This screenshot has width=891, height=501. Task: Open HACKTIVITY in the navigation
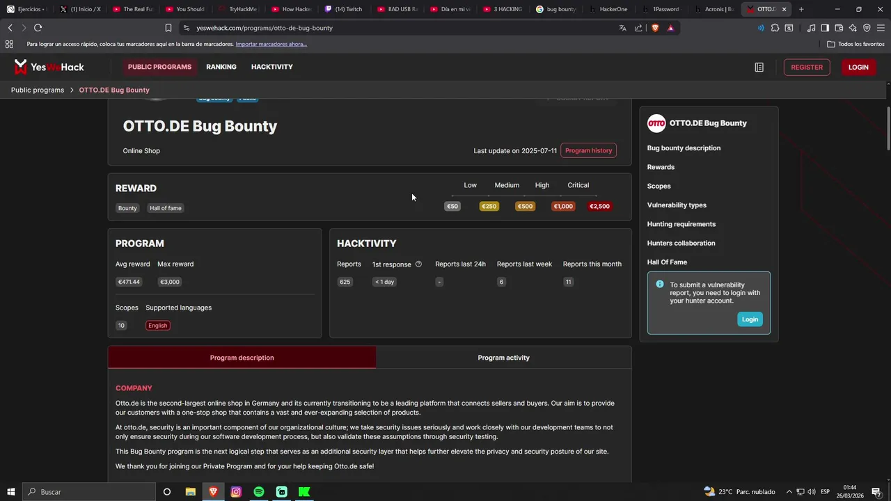tap(271, 67)
